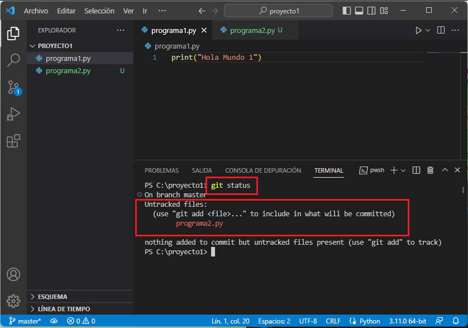Open the Extensions view icon
Viewport: 468px width, 328px height.
pyautogui.click(x=13, y=141)
